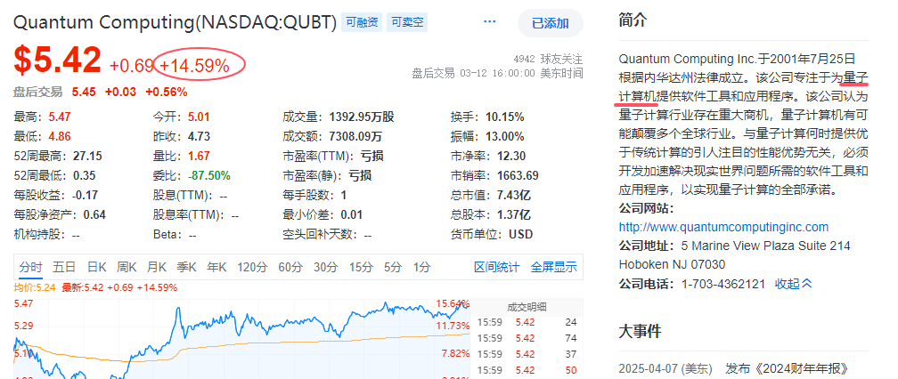This screenshot has height=379, width=898.
Task: Click the 52周最高 value 27.15
Action: (86, 156)
